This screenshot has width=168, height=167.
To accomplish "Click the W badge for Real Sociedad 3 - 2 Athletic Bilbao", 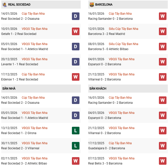I will (75, 161).
